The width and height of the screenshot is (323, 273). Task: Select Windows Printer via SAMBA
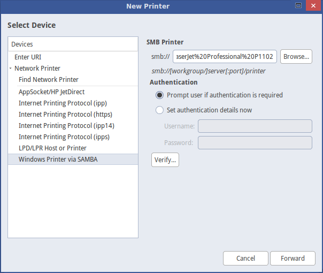(x=58, y=159)
